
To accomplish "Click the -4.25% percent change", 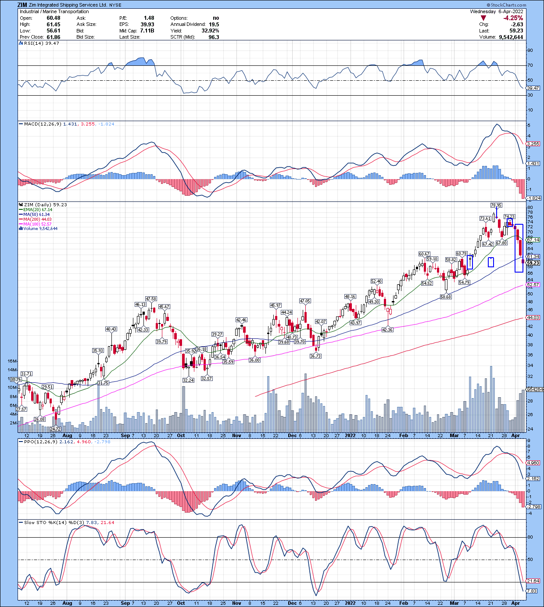I will click(x=513, y=18).
